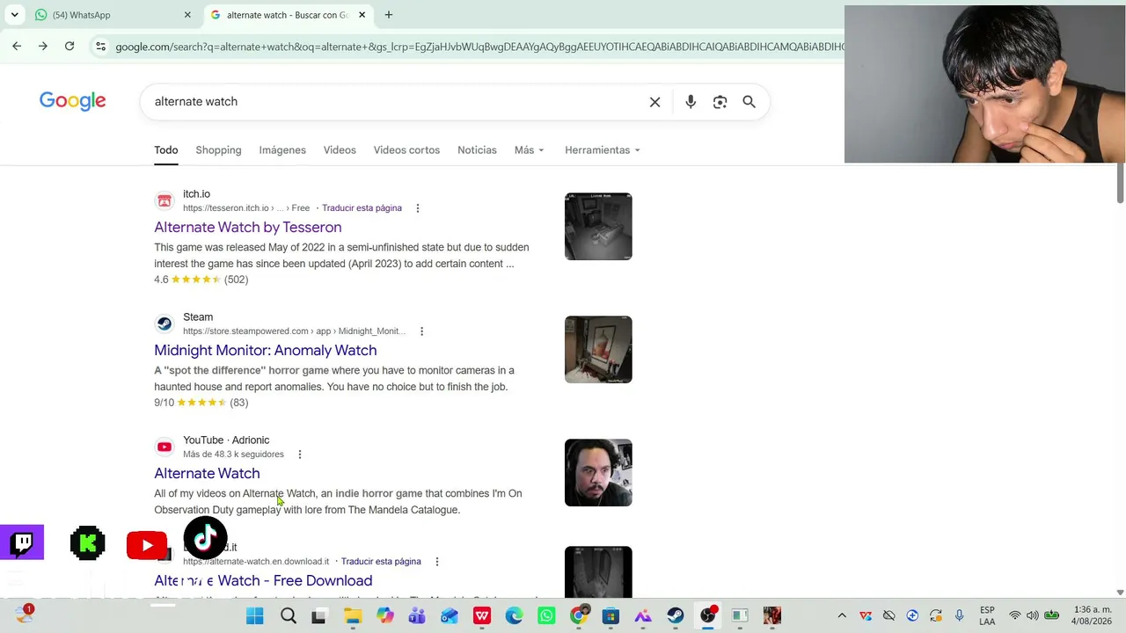Image resolution: width=1126 pixels, height=633 pixels.
Task: Open Outlook from the taskbar
Action: tap(450, 616)
